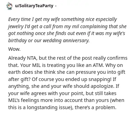Click the dot separator after the username
Viewport: 137px width, 128px height.
pos(56,6)
